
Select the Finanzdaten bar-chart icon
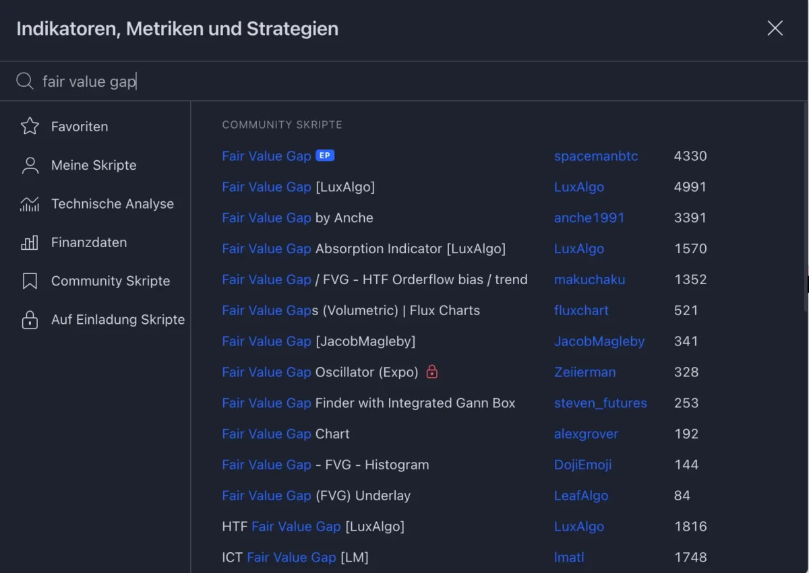click(x=30, y=242)
